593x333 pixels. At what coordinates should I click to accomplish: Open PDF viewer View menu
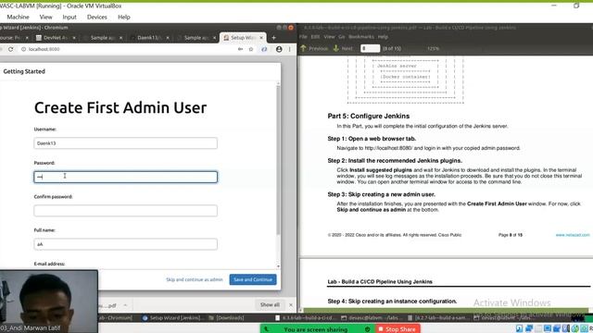[329, 37]
